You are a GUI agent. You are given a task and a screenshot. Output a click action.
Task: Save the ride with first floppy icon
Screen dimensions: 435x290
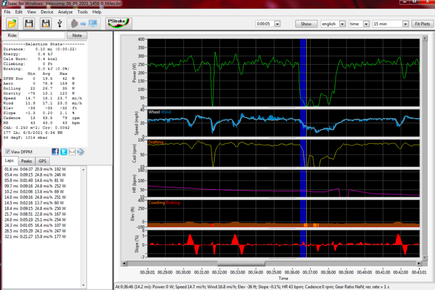point(29,24)
